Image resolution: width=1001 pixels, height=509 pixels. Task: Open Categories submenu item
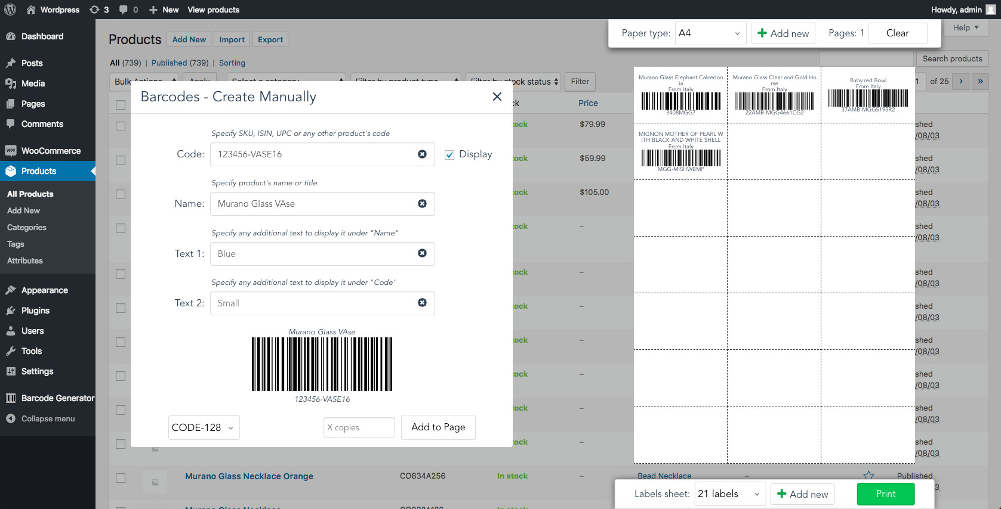(x=27, y=227)
